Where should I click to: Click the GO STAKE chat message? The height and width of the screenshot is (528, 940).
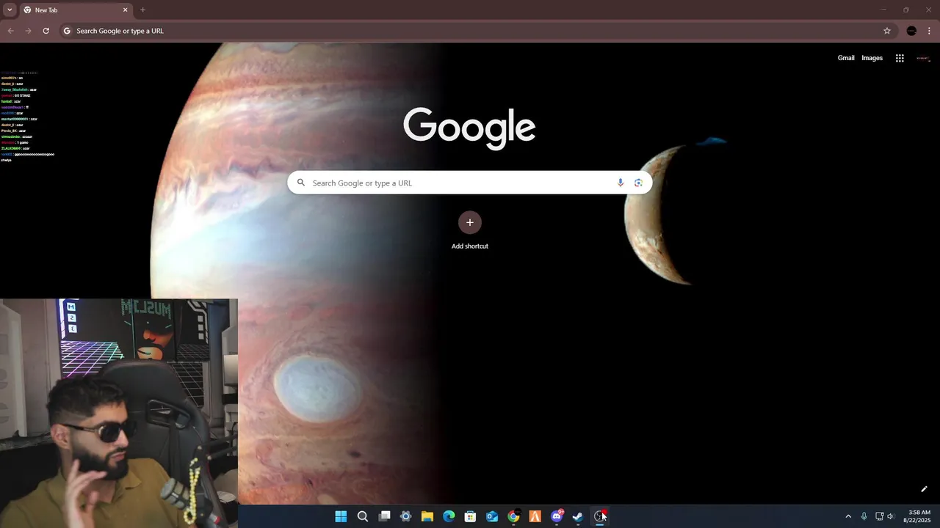point(16,95)
